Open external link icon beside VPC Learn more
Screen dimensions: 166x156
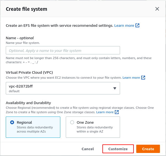(143, 78)
